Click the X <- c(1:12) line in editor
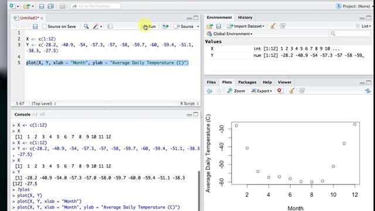The height and width of the screenshot is (211, 375). click(41, 39)
